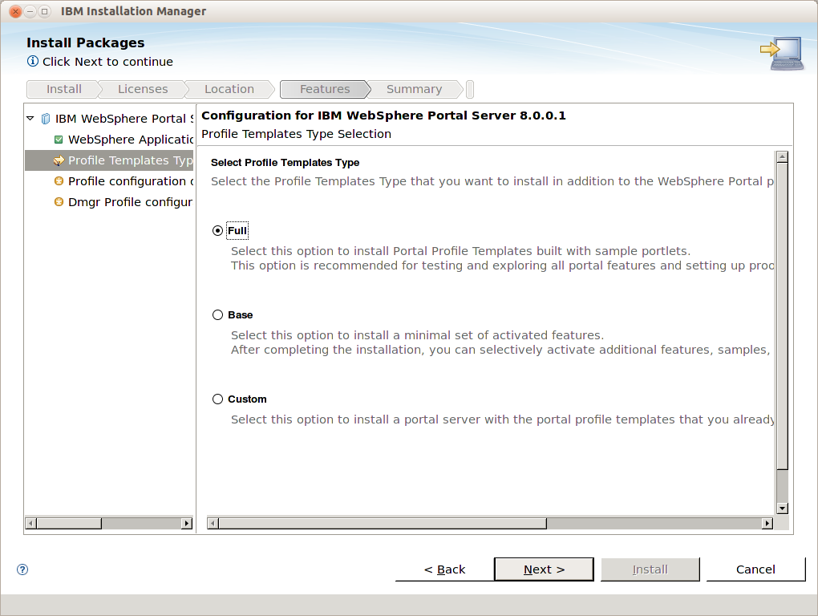Image resolution: width=818 pixels, height=616 pixels.
Task: Click the arrow icon of Profile Templates Type
Action: point(59,160)
